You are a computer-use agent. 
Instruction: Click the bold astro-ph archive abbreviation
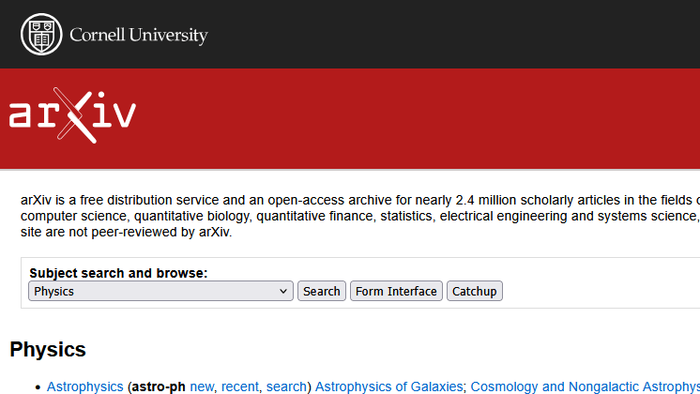(x=159, y=386)
